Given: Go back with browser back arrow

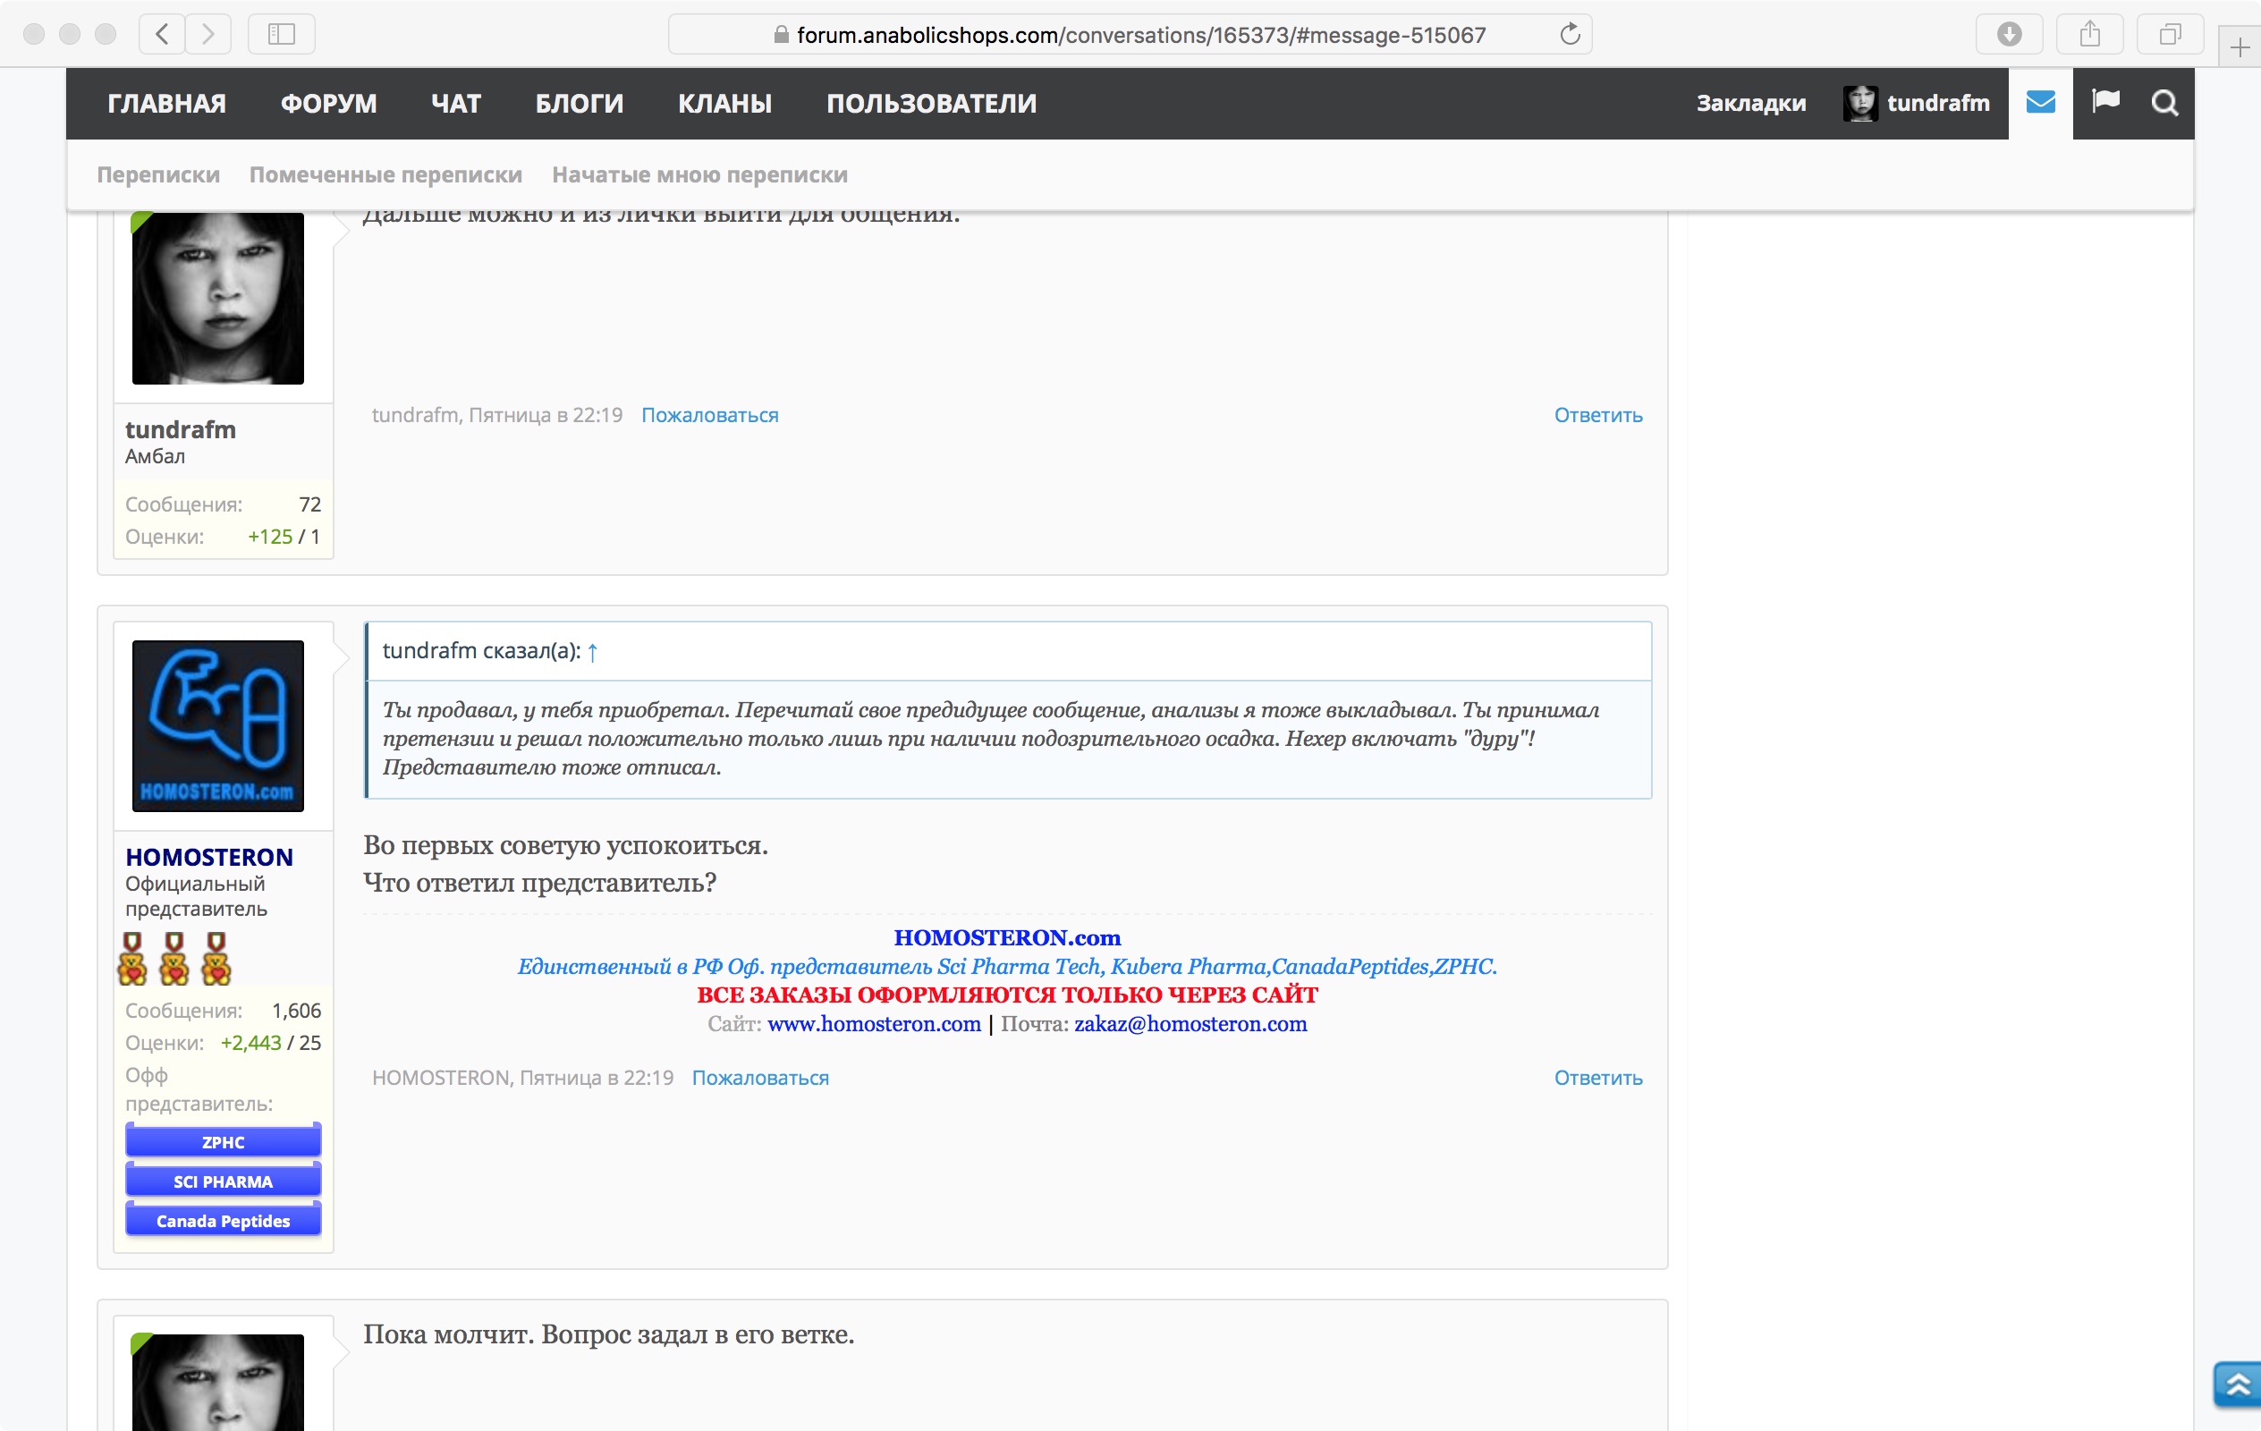Looking at the screenshot, I should [163, 35].
